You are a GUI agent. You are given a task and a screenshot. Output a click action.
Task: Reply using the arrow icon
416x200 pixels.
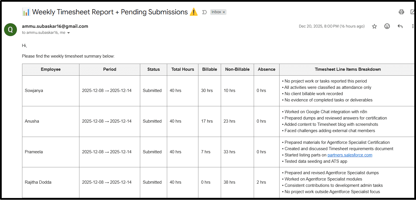(400, 26)
